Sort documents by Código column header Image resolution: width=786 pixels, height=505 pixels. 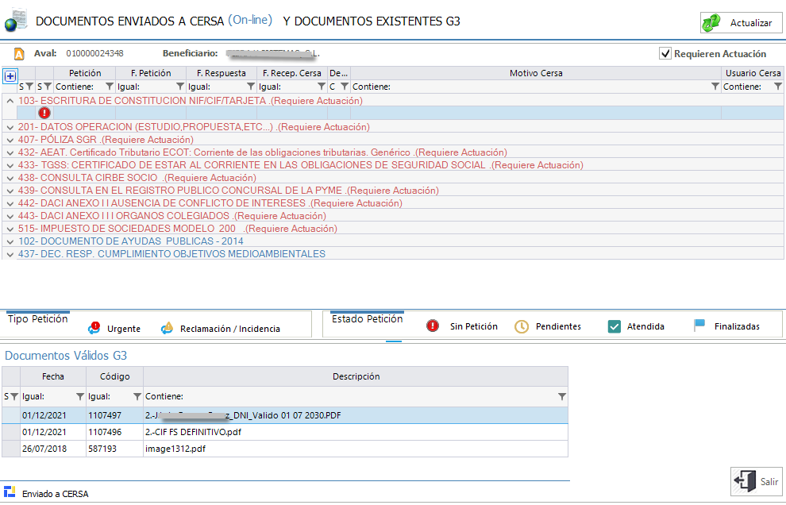pyautogui.click(x=115, y=376)
